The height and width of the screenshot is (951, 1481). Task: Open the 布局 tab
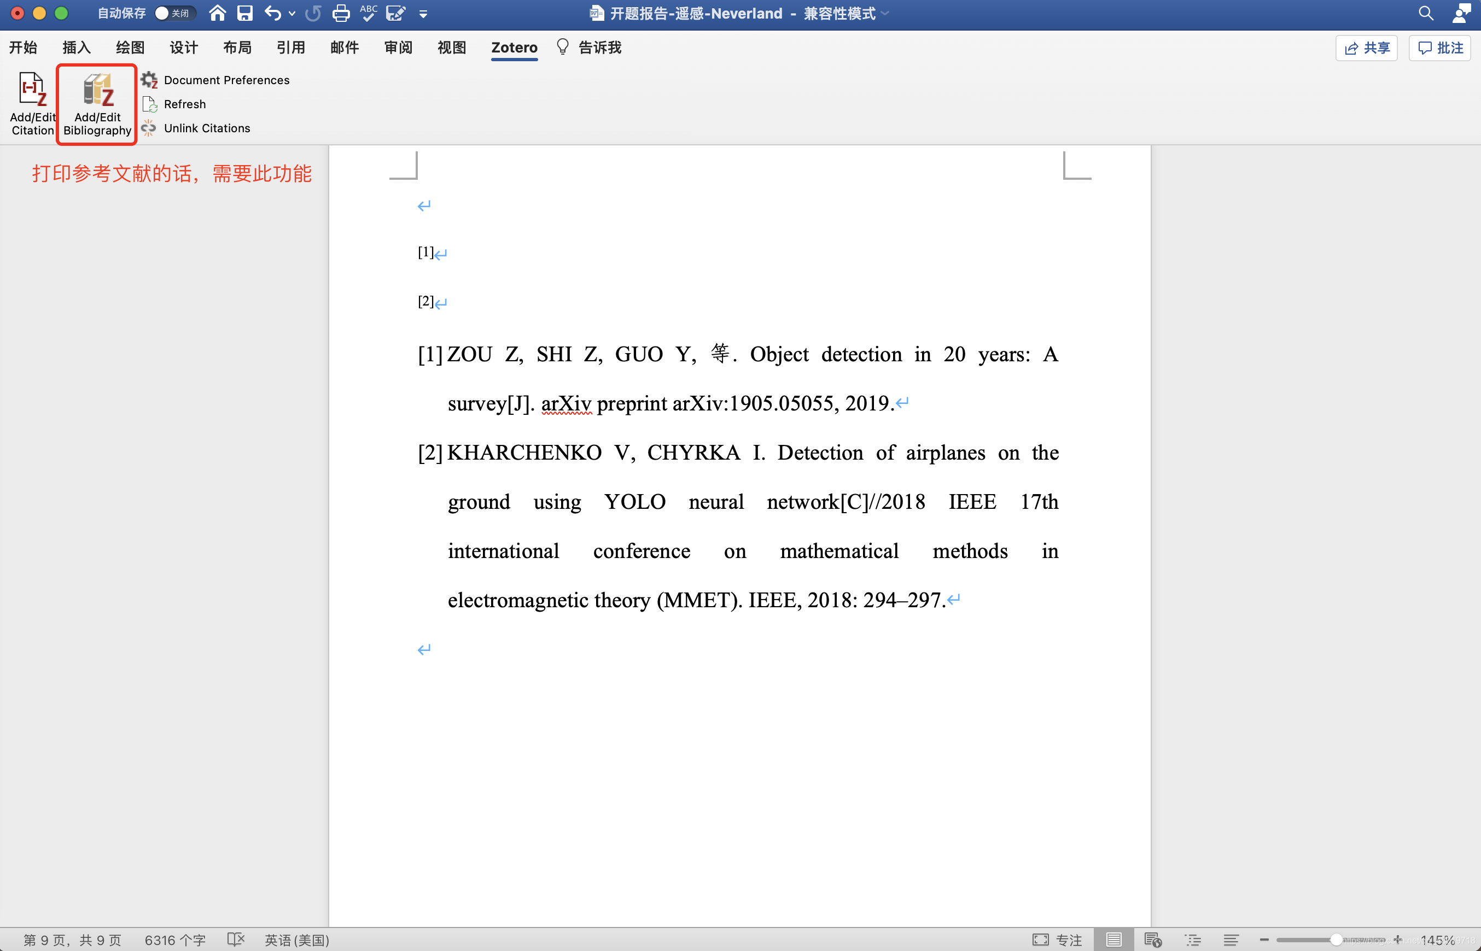pyautogui.click(x=237, y=48)
